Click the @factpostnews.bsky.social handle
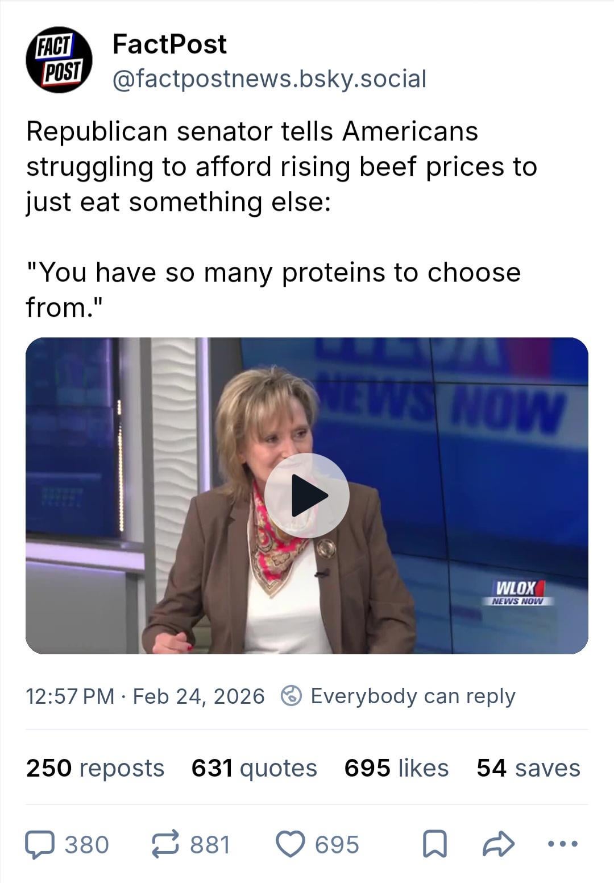614x883 pixels. (269, 79)
